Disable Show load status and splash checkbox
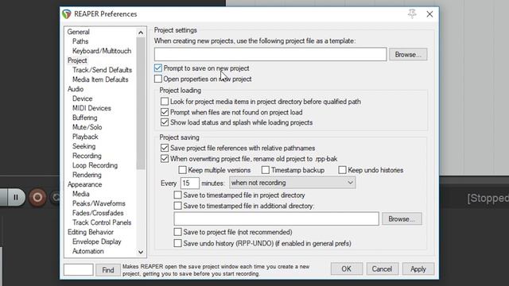The height and width of the screenshot is (286, 509). tap(165, 122)
